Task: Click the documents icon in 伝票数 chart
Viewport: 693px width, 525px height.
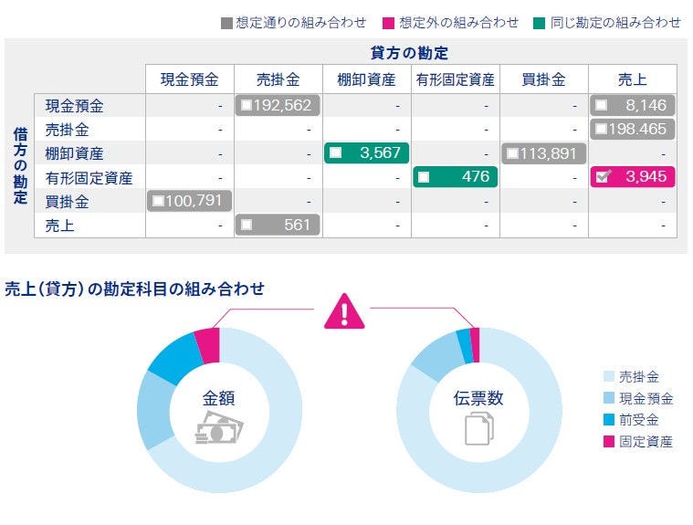Action: tap(478, 428)
